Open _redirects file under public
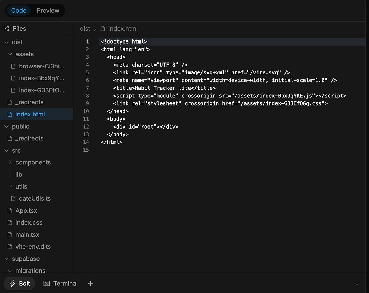Screen dimensions: 369x293 pos(29,138)
